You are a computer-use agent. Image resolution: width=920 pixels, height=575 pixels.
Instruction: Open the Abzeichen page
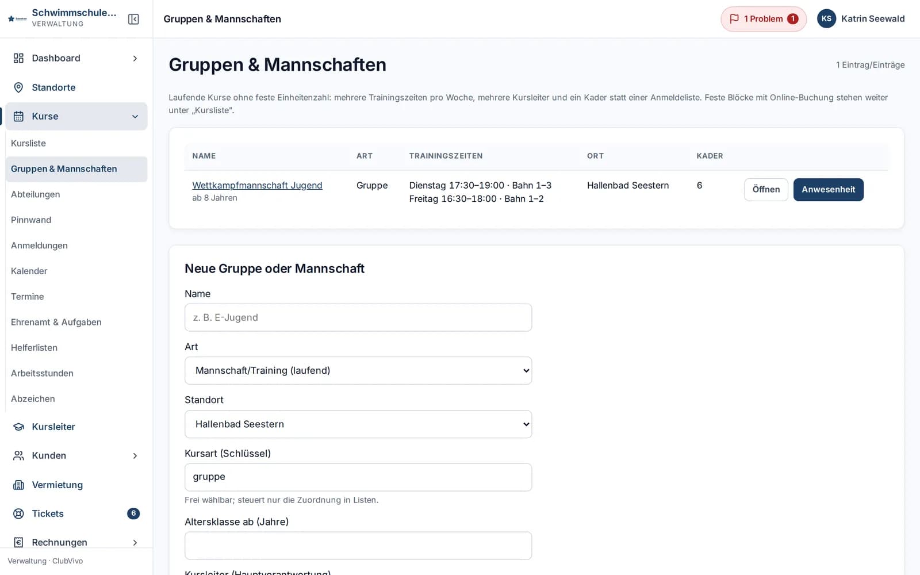(76, 399)
